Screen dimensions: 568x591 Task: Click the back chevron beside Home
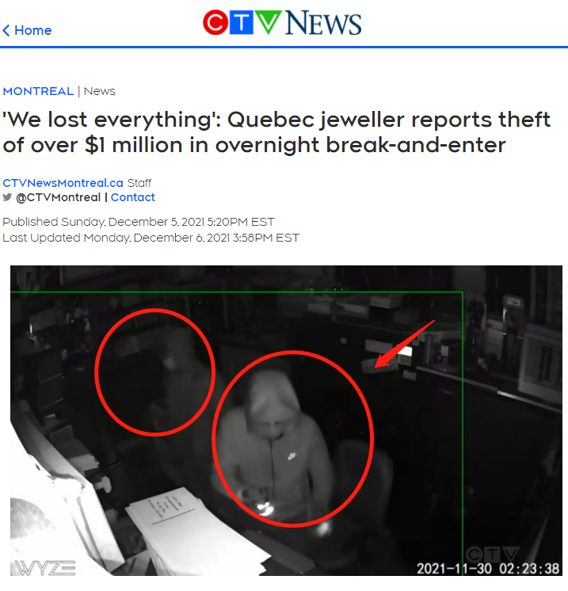[6, 31]
